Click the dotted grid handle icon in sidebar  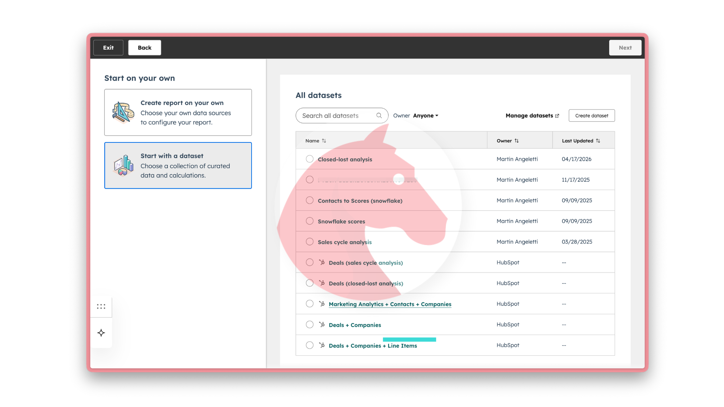(101, 306)
